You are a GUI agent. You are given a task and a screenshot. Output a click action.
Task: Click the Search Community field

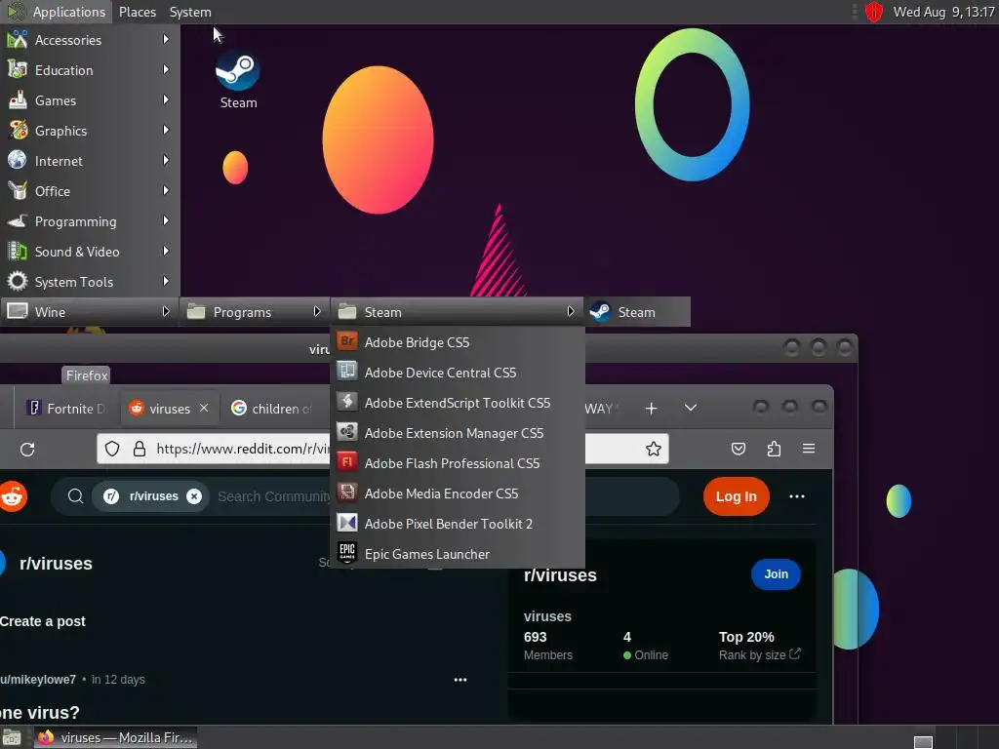pyautogui.click(x=274, y=496)
